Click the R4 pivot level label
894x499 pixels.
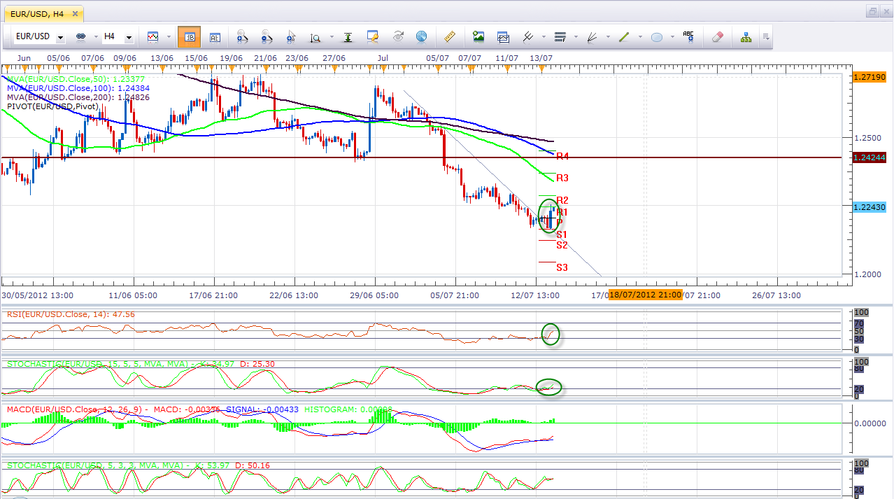coord(562,156)
